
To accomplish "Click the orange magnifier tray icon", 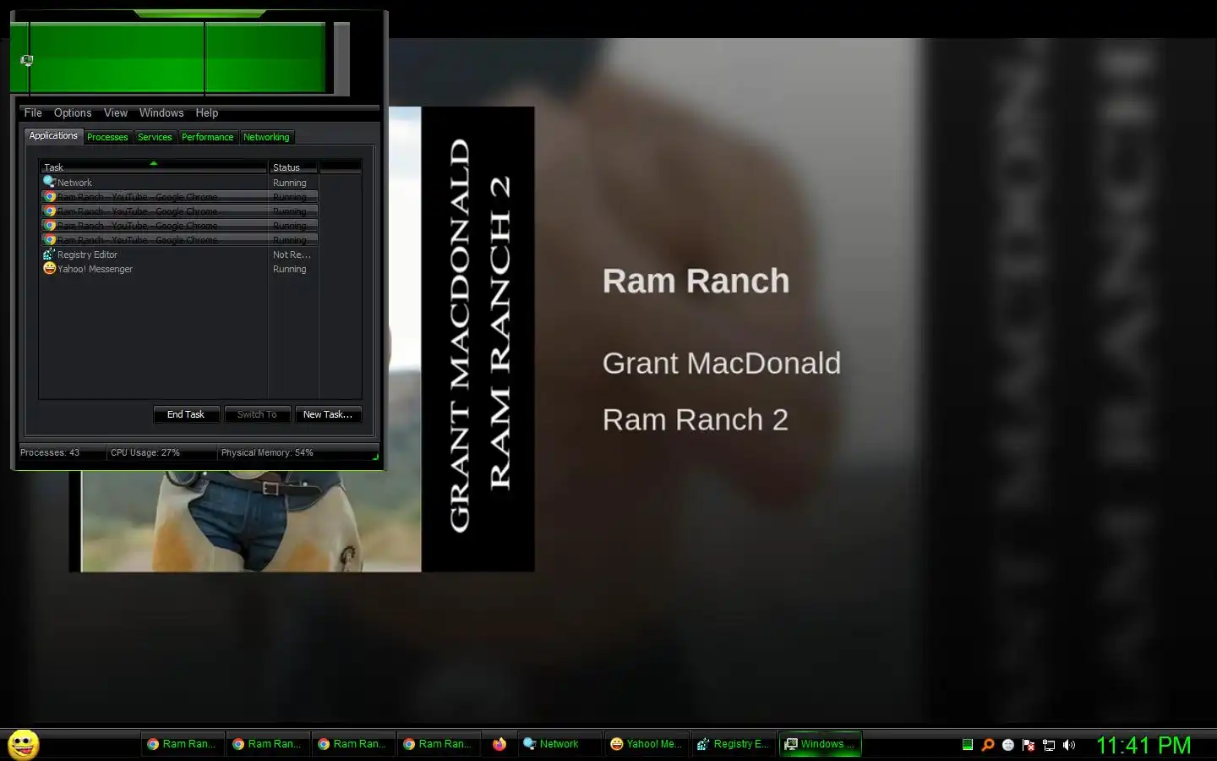I will [x=987, y=745].
